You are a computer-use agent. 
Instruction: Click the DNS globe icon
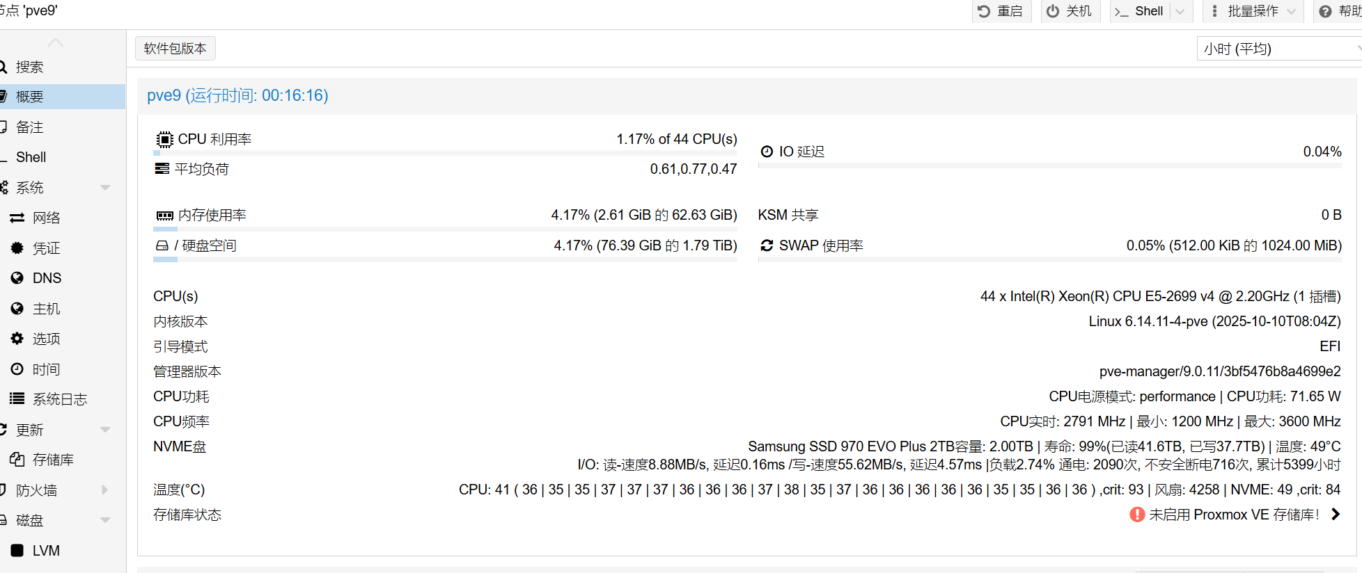[x=17, y=278]
